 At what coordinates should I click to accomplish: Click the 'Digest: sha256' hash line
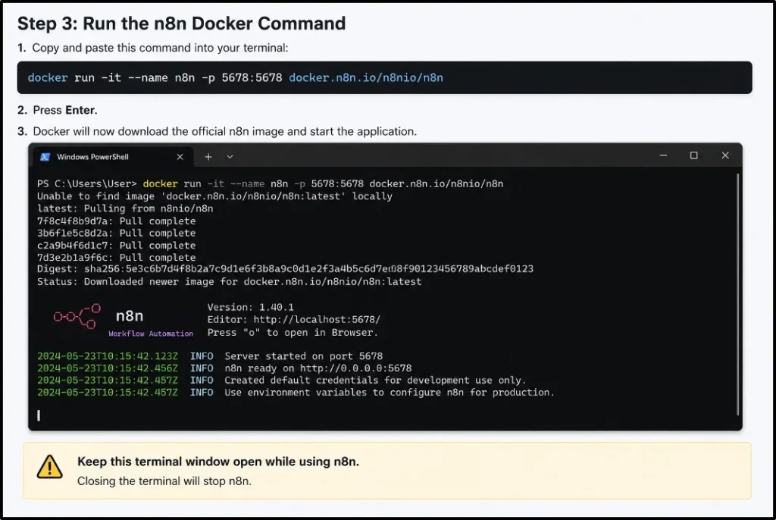coord(285,269)
